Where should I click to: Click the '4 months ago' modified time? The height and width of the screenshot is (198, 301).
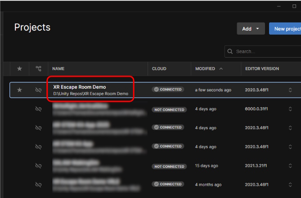click(x=208, y=184)
